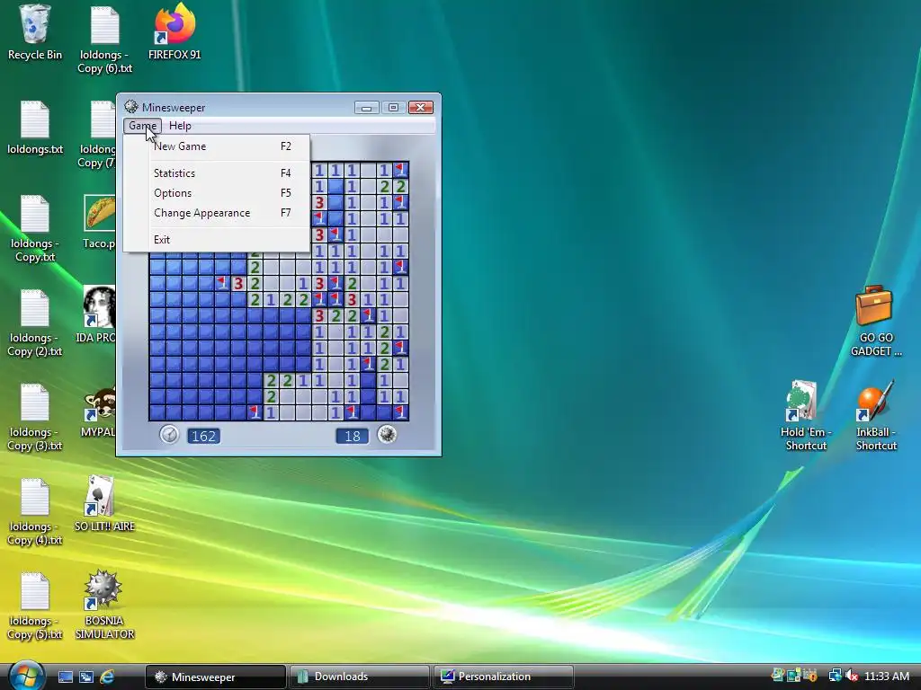This screenshot has width=921, height=690.
Task: Open the Help menu in Minesweeper
Action: [180, 126]
